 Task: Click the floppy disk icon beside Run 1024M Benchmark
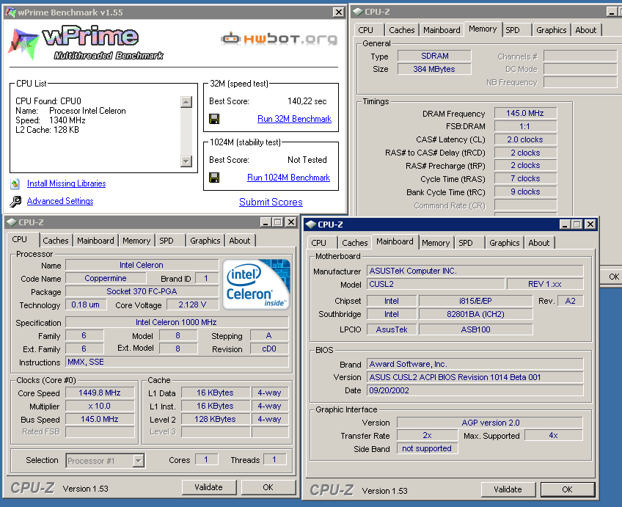coord(214,178)
